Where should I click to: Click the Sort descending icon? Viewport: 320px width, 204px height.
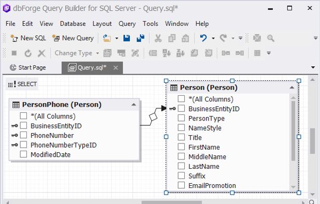(x=180, y=53)
